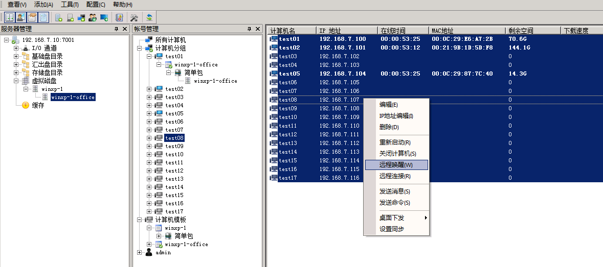
Task: Click the add server disk icon
Action: tap(70, 17)
